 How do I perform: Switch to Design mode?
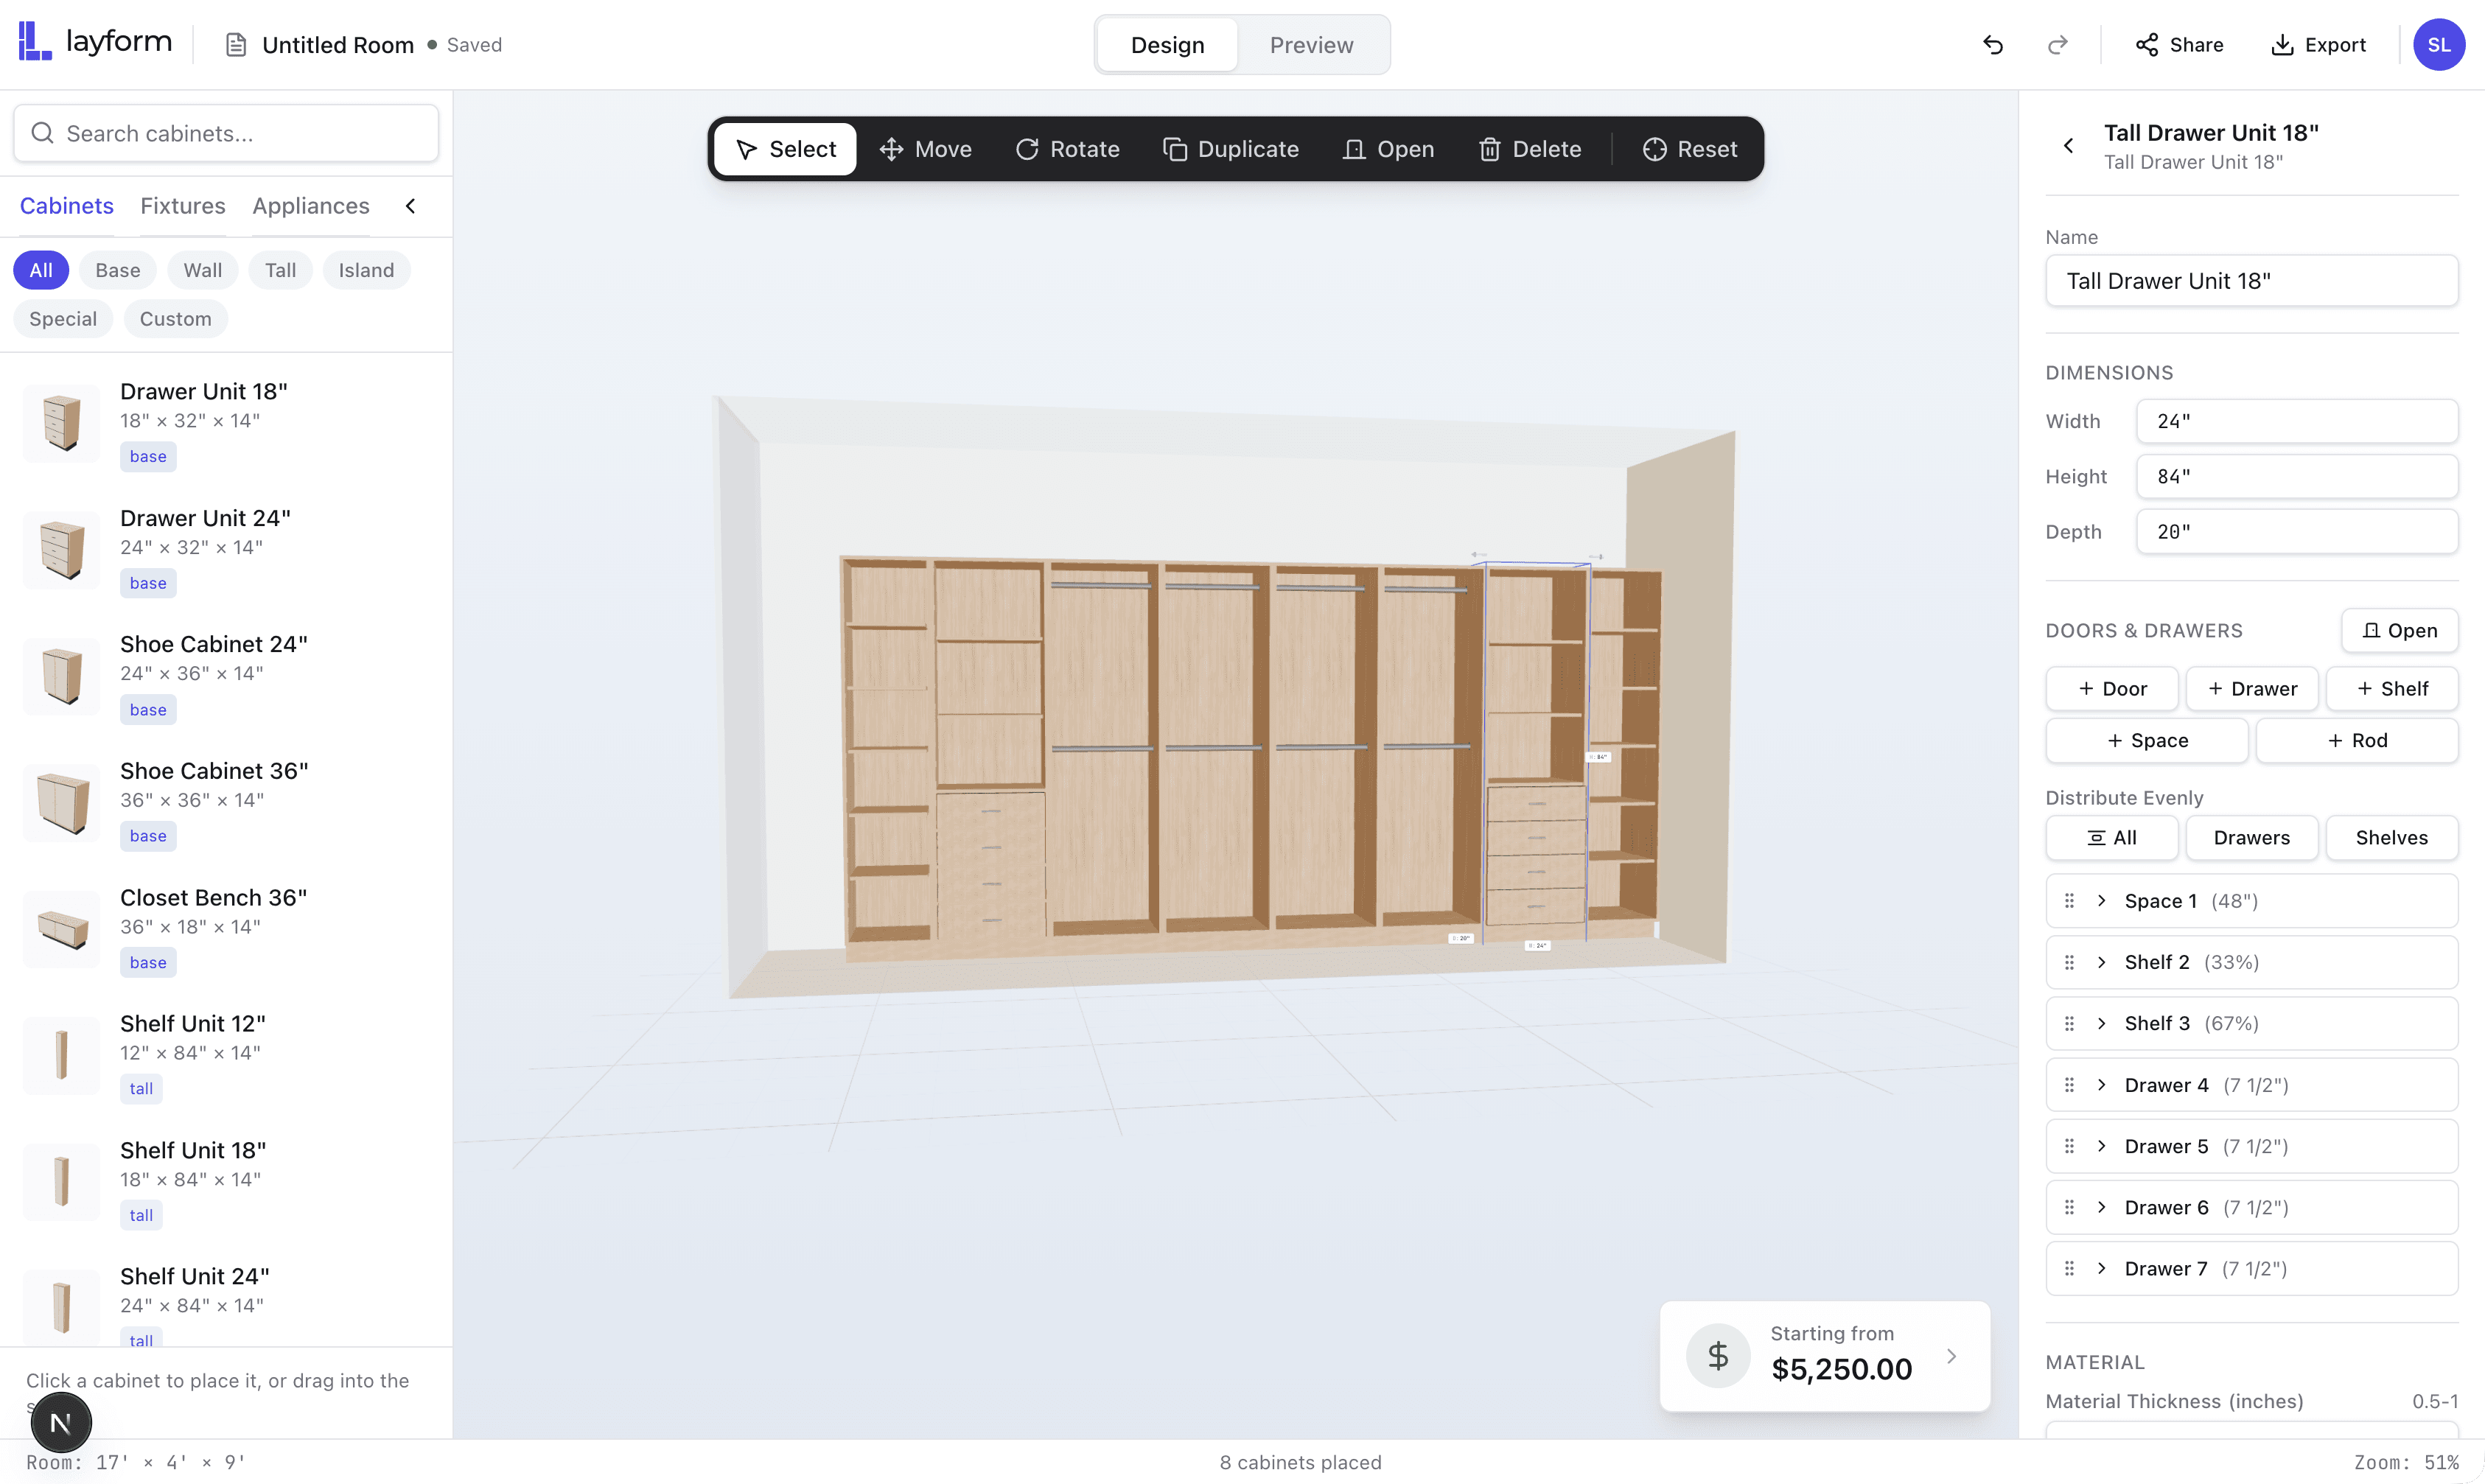tap(1167, 45)
